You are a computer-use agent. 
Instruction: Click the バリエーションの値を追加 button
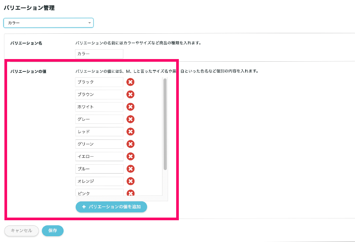tap(111, 207)
